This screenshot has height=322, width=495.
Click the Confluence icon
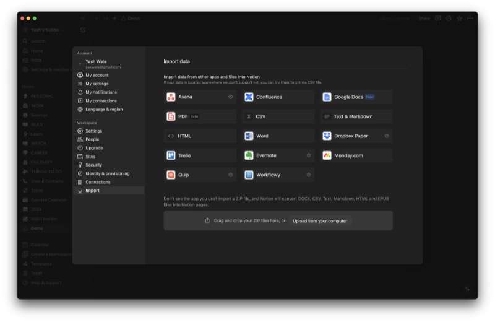[249, 97]
